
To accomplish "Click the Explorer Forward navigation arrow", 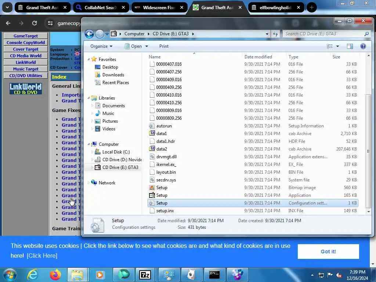I will [x=100, y=34].
